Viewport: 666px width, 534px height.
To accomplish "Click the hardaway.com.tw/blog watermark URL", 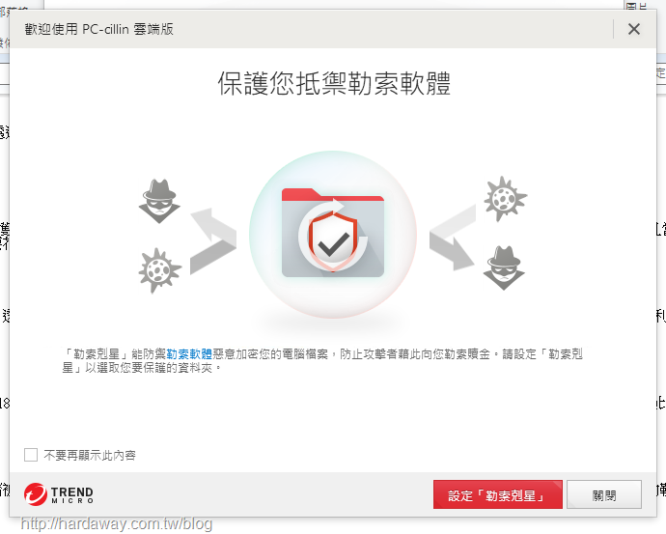I will (x=117, y=523).
